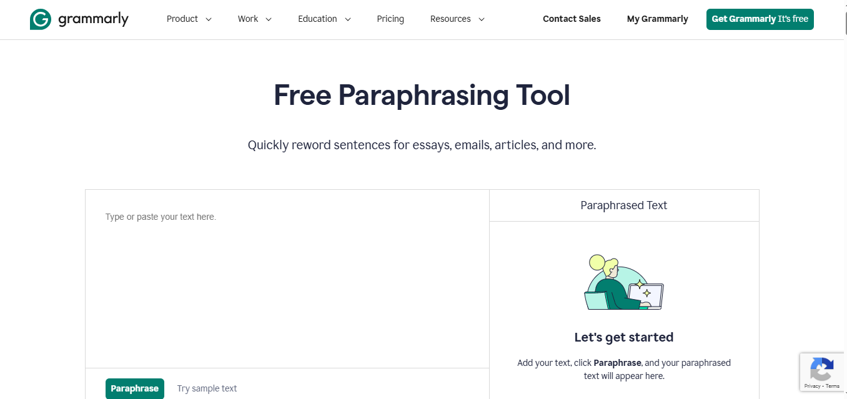Viewport: 847px width, 399px height.
Task: Click the paraphrasing illustration image
Action: pyautogui.click(x=623, y=283)
